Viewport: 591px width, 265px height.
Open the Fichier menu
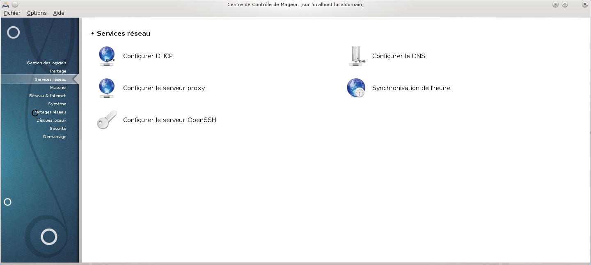click(12, 13)
